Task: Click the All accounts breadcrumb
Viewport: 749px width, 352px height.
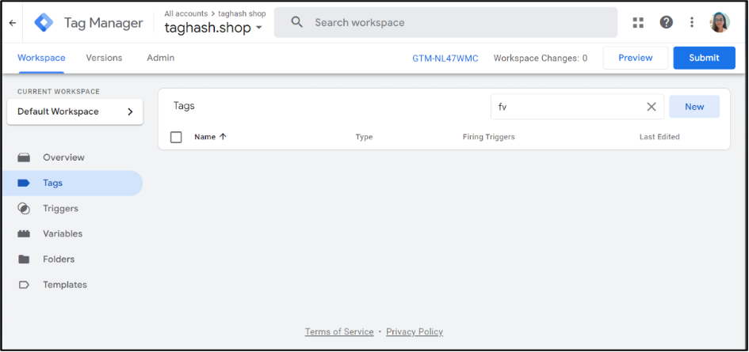Action: tap(185, 13)
